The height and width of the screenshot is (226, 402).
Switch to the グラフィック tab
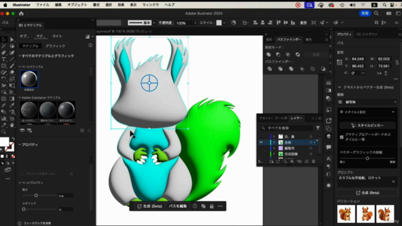pos(55,46)
